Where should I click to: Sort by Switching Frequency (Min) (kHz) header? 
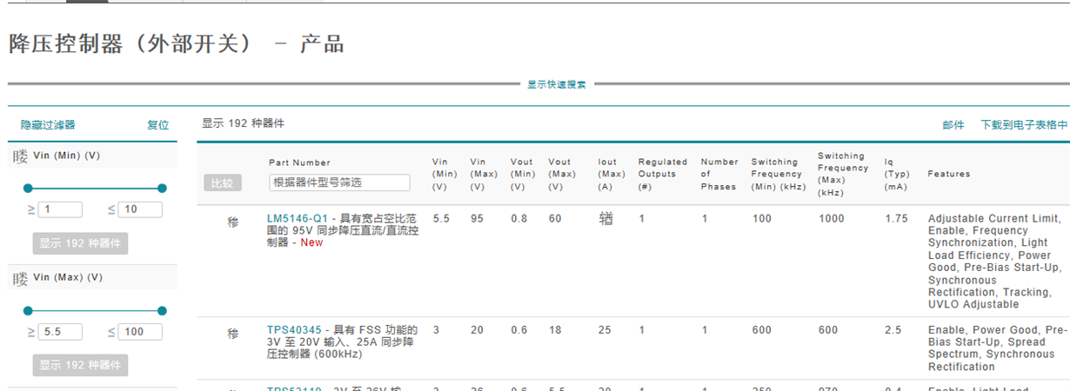(x=777, y=174)
